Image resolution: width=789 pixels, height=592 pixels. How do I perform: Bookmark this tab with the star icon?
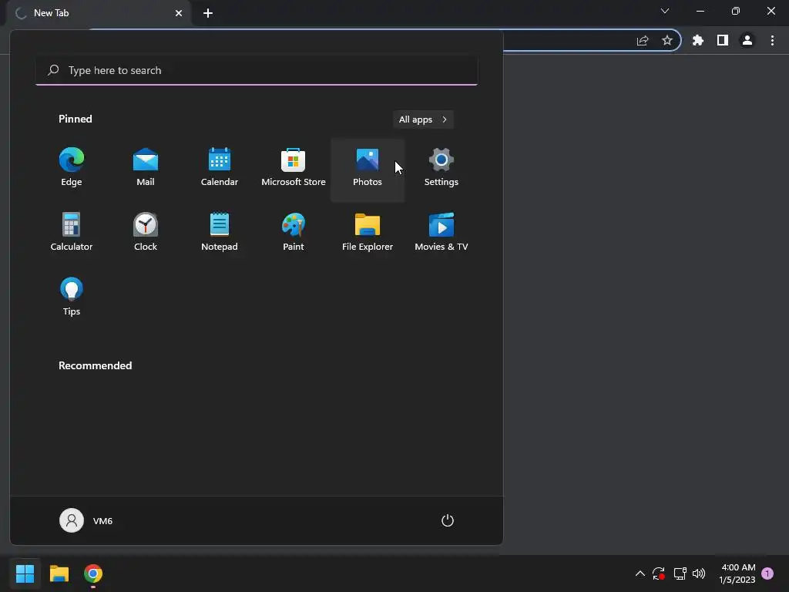[x=667, y=40]
